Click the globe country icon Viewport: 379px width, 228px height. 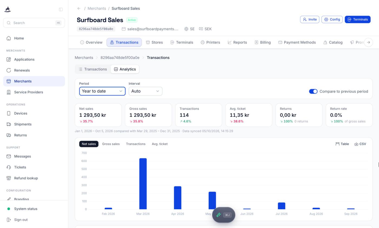[x=186, y=29]
